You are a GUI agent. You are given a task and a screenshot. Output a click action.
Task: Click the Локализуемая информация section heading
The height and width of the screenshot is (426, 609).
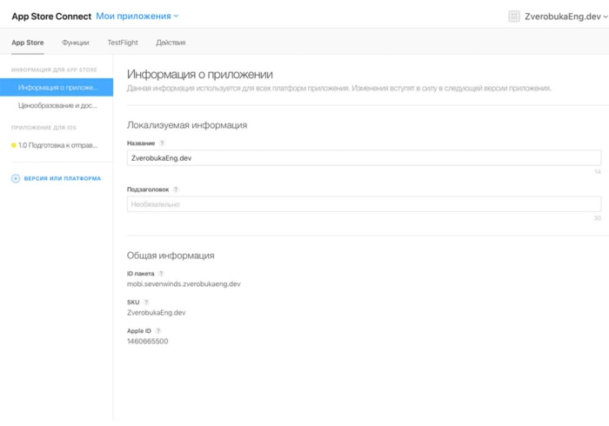coord(187,125)
